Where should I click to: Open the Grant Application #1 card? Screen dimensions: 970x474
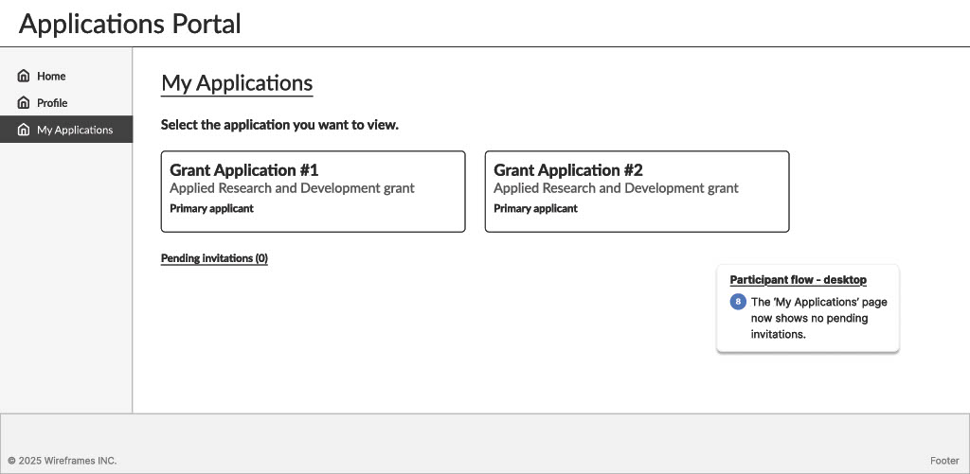point(313,191)
